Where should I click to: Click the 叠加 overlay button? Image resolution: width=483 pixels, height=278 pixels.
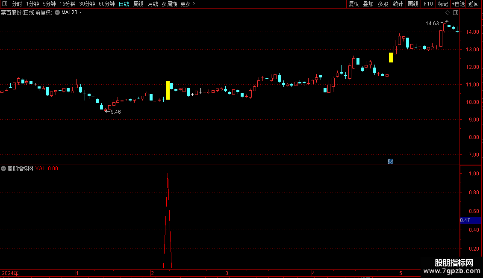pyautogui.click(x=368, y=4)
